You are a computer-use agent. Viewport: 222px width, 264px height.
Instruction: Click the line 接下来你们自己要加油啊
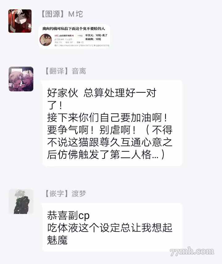[107, 117]
